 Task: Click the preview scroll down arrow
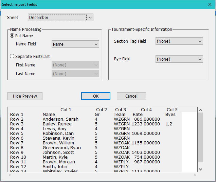coord(200,169)
